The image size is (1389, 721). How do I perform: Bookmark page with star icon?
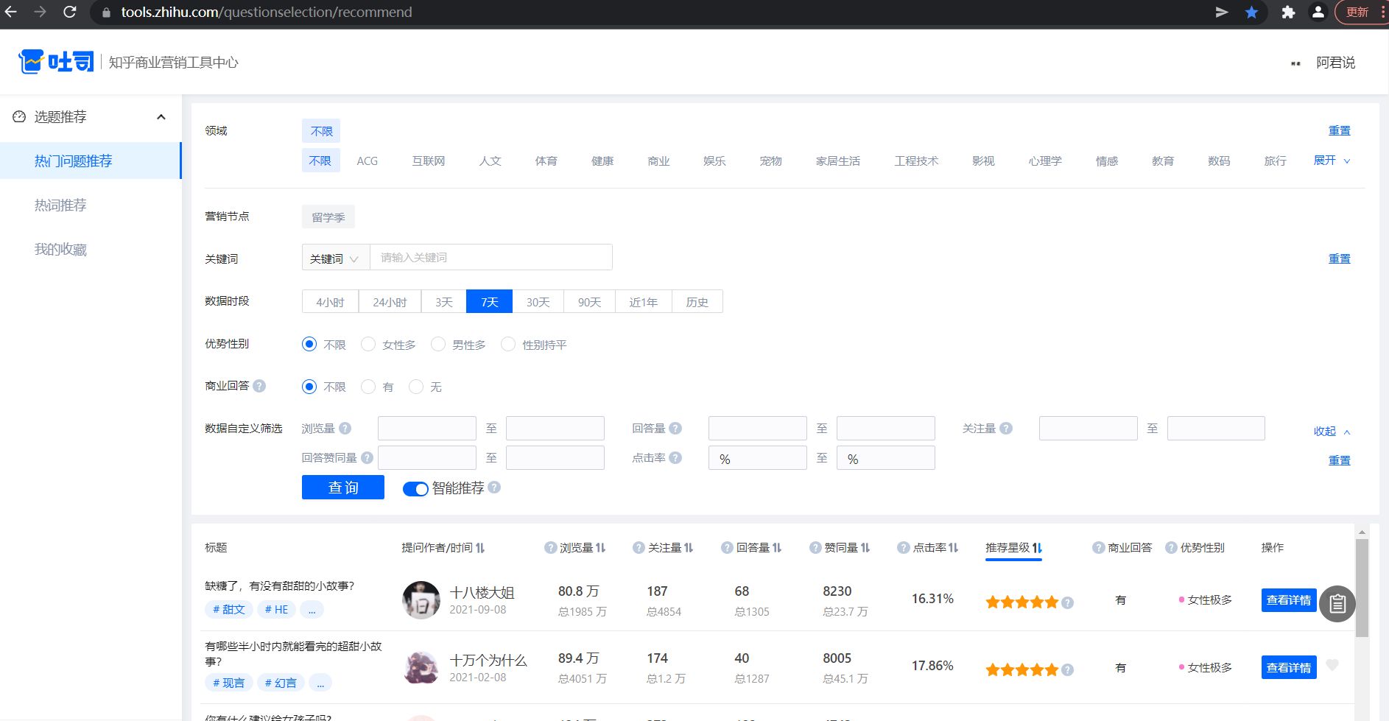pyautogui.click(x=1251, y=12)
